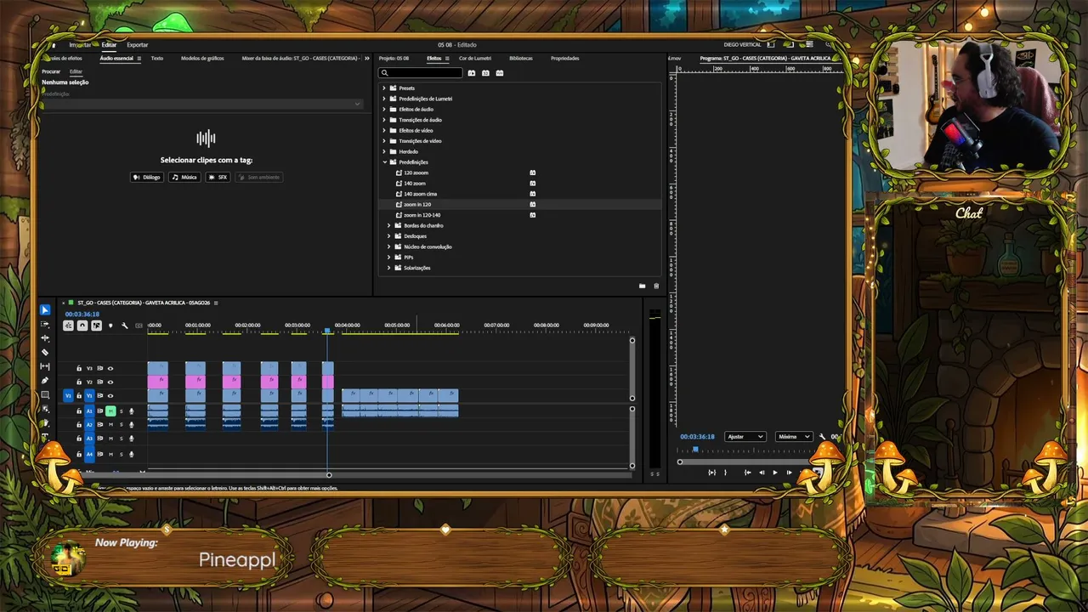The height and width of the screenshot is (612, 1088).
Task: Switch to Exportar workspace tab
Action: coord(137,45)
